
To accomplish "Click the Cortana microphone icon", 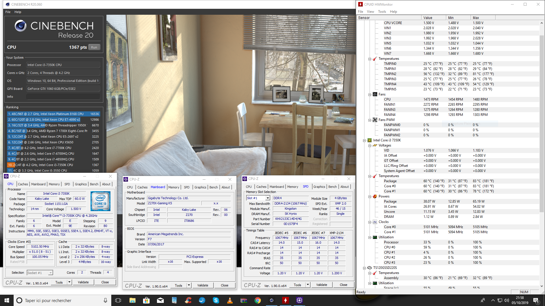I will point(105,300).
